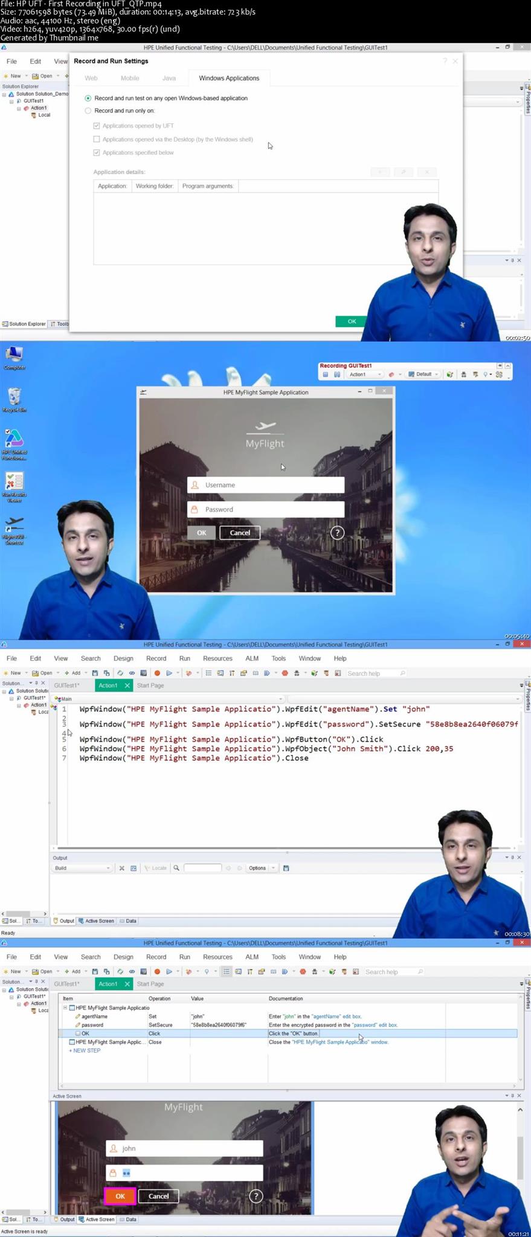
Task: Open the Options dropdown in the Output pane
Action: (262, 868)
